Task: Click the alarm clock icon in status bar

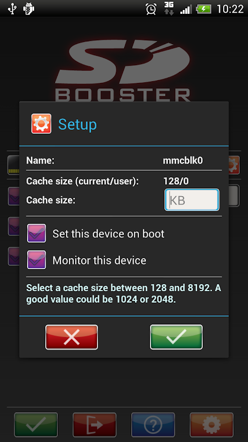Action: click(x=151, y=8)
